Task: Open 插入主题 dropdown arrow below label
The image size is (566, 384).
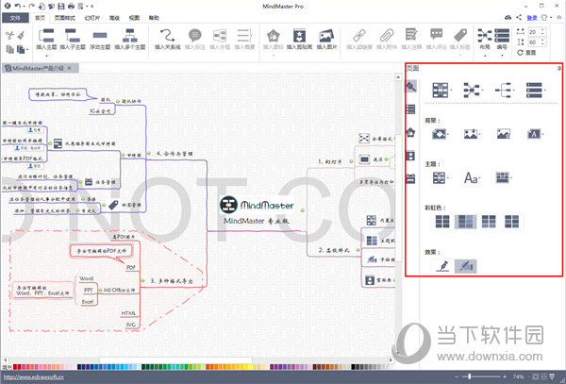Action: click(x=46, y=56)
